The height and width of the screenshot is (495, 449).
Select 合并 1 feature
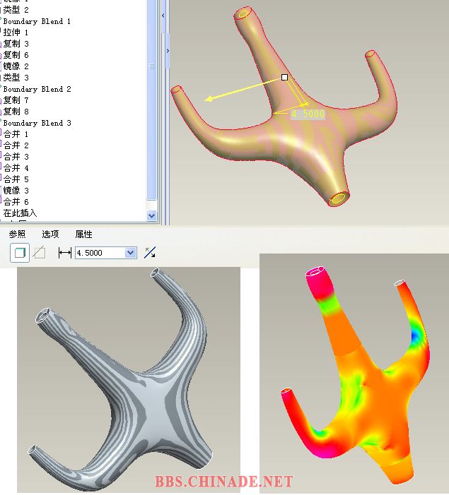pos(16,134)
